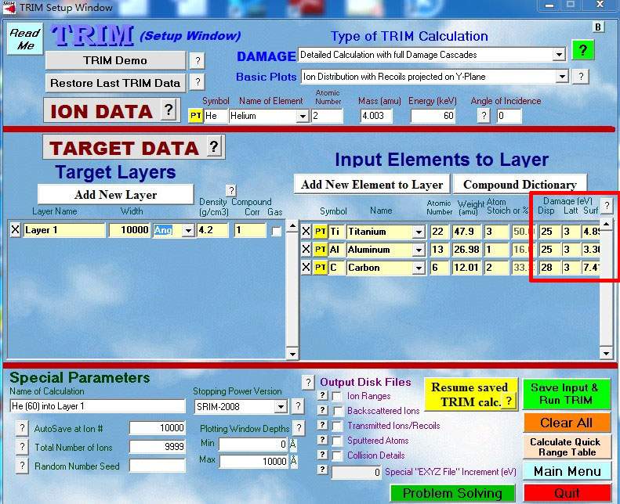Open help for Random Number Seed
620x504 pixels.
tap(22, 466)
